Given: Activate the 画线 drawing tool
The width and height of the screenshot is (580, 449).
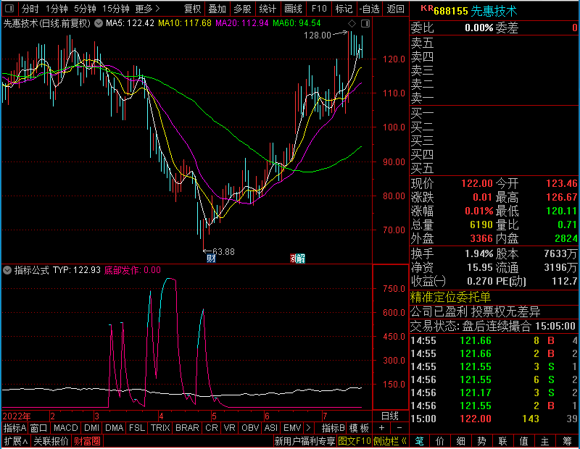Looking at the screenshot, I should (x=293, y=9).
